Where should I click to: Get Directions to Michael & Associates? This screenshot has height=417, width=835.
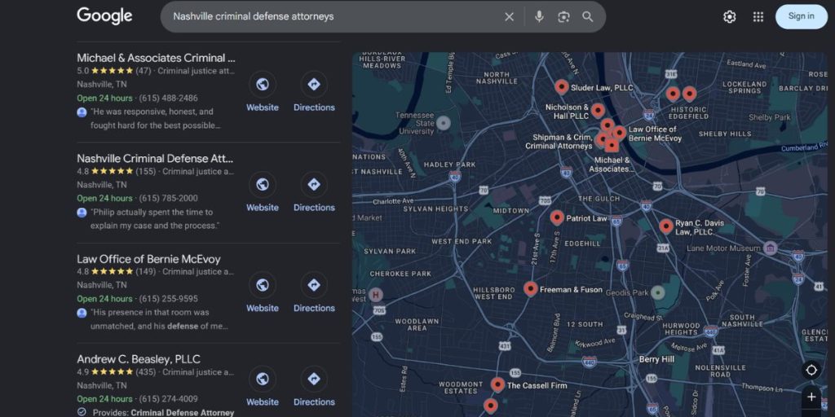[x=314, y=91]
